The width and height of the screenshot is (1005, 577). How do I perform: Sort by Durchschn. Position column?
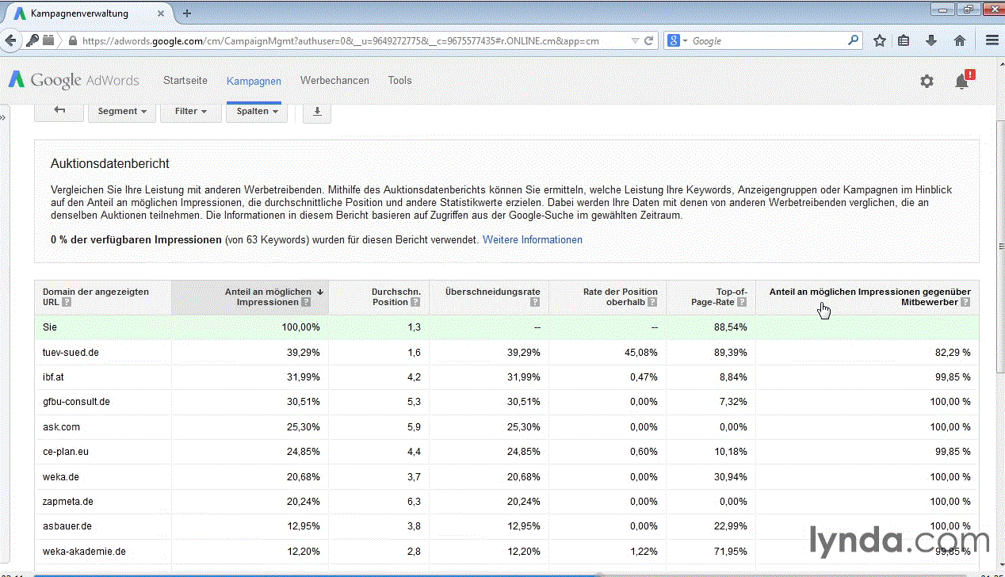pyautogui.click(x=379, y=296)
